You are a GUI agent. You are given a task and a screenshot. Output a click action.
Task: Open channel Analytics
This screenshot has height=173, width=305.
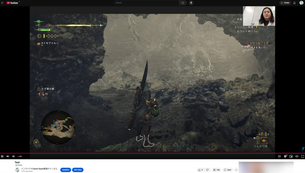coord(66,170)
